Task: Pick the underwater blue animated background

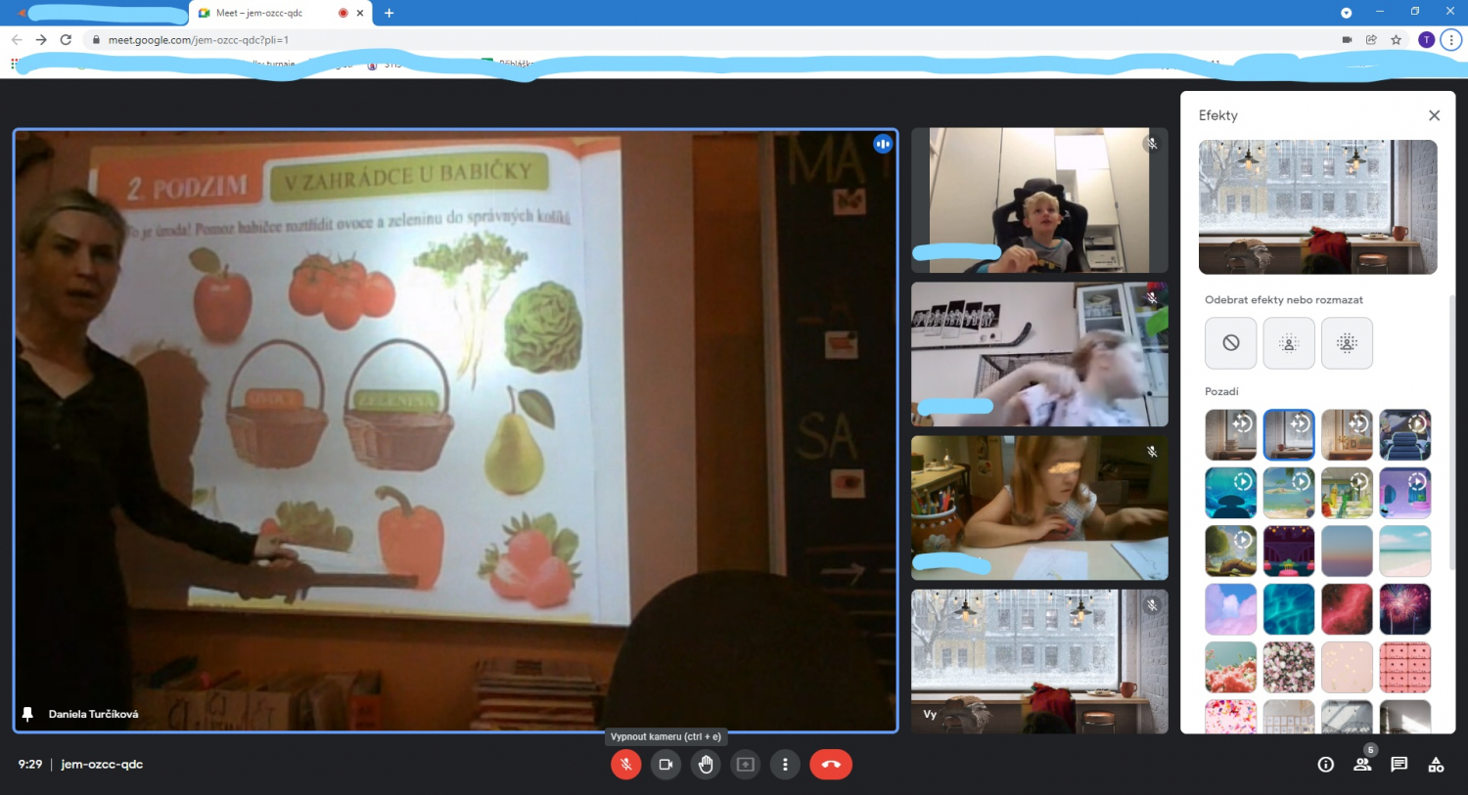Action: tap(1231, 493)
